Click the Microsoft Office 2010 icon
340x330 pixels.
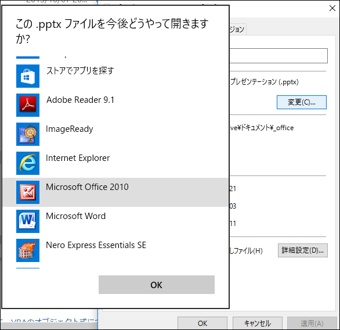pyautogui.click(x=28, y=192)
